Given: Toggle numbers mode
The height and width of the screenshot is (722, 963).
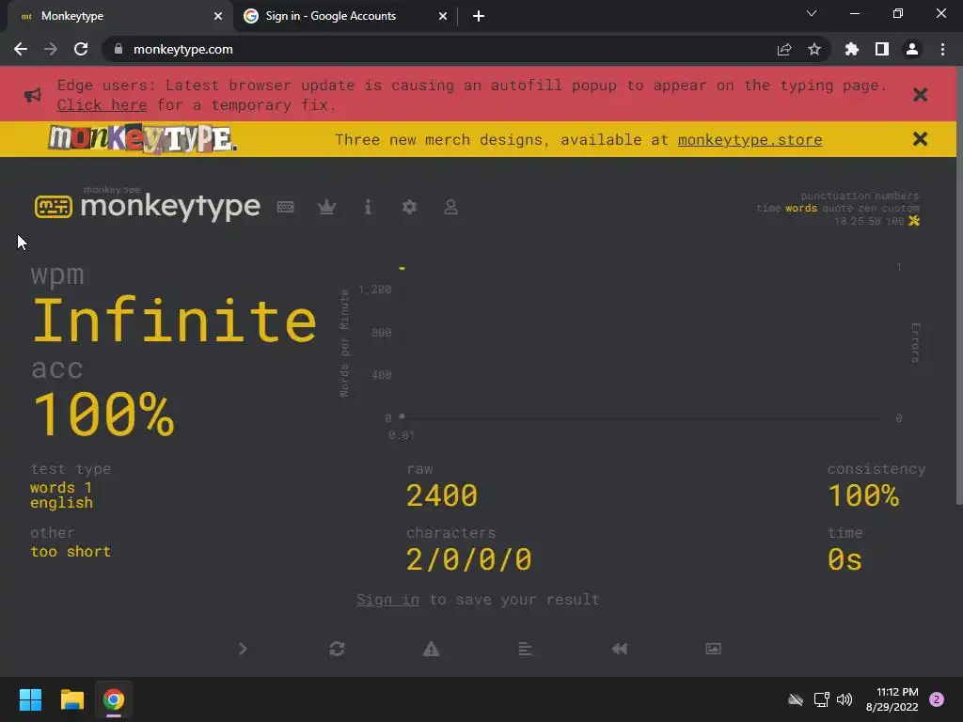Looking at the screenshot, I should point(896,196).
